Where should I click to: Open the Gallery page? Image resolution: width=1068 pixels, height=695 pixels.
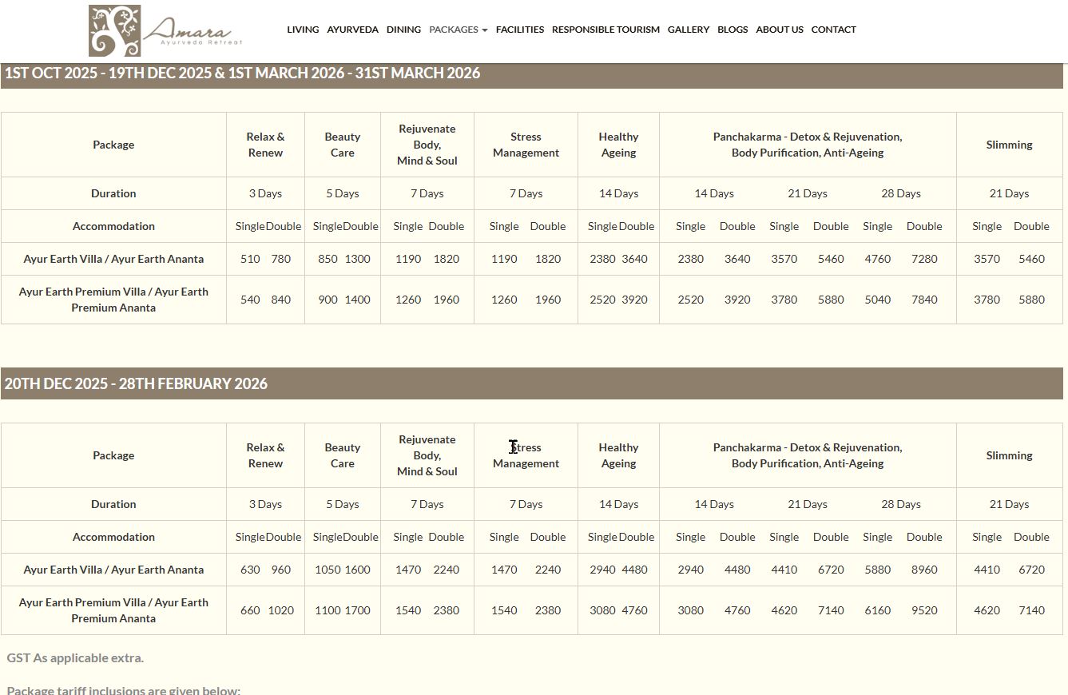coord(688,30)
